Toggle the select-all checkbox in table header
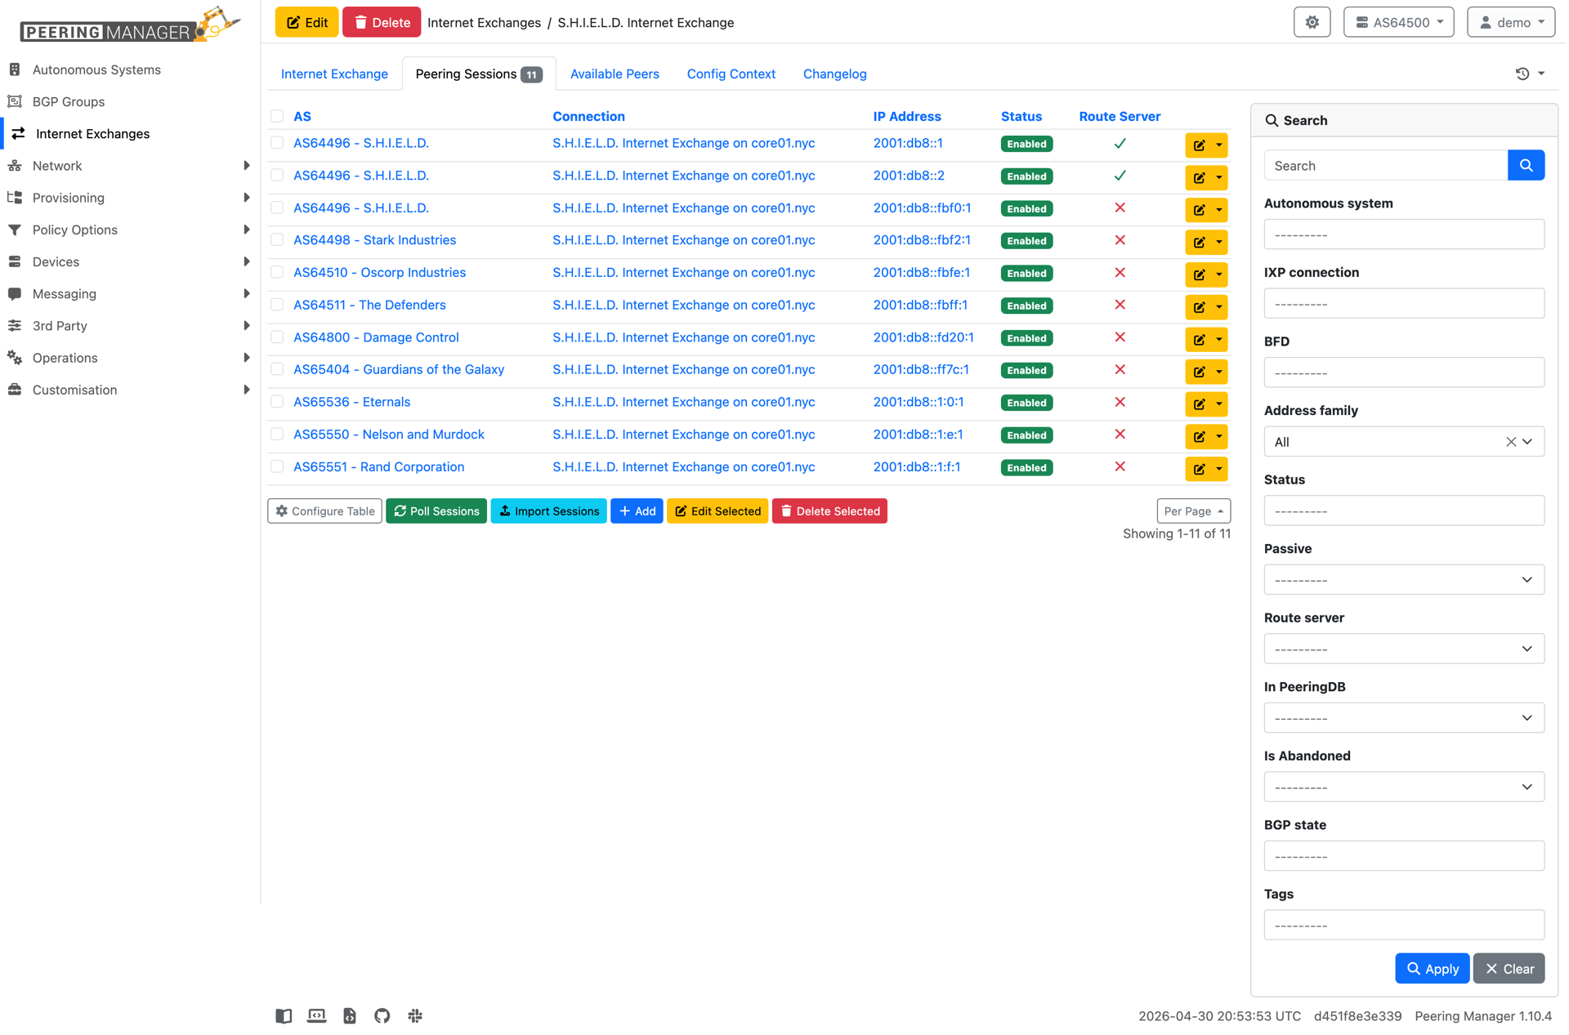This screenshot has height=1035, width=1569. 277,116
